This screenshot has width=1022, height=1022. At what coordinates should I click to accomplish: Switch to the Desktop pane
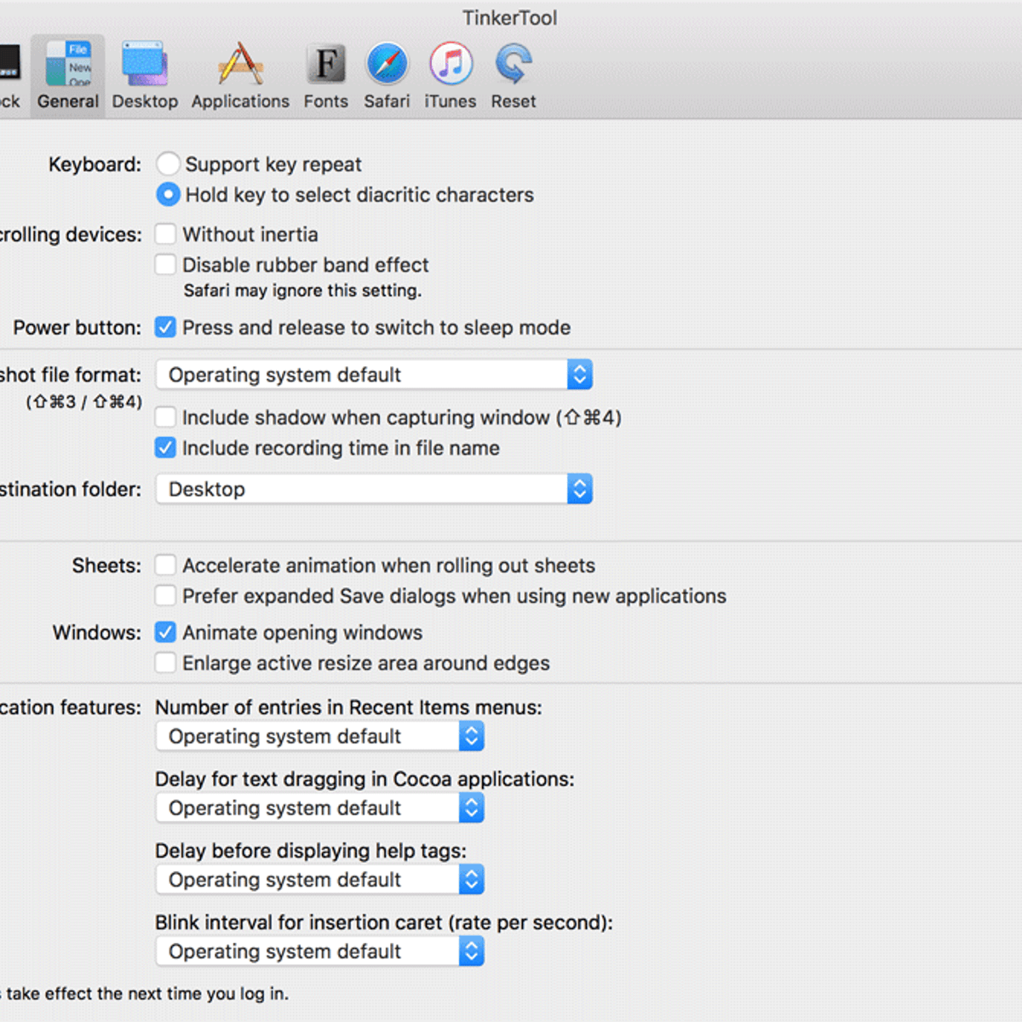[x=145, y=76]
